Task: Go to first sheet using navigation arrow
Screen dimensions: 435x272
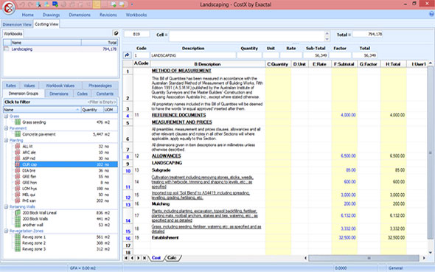Action: [x=126, y=258]
